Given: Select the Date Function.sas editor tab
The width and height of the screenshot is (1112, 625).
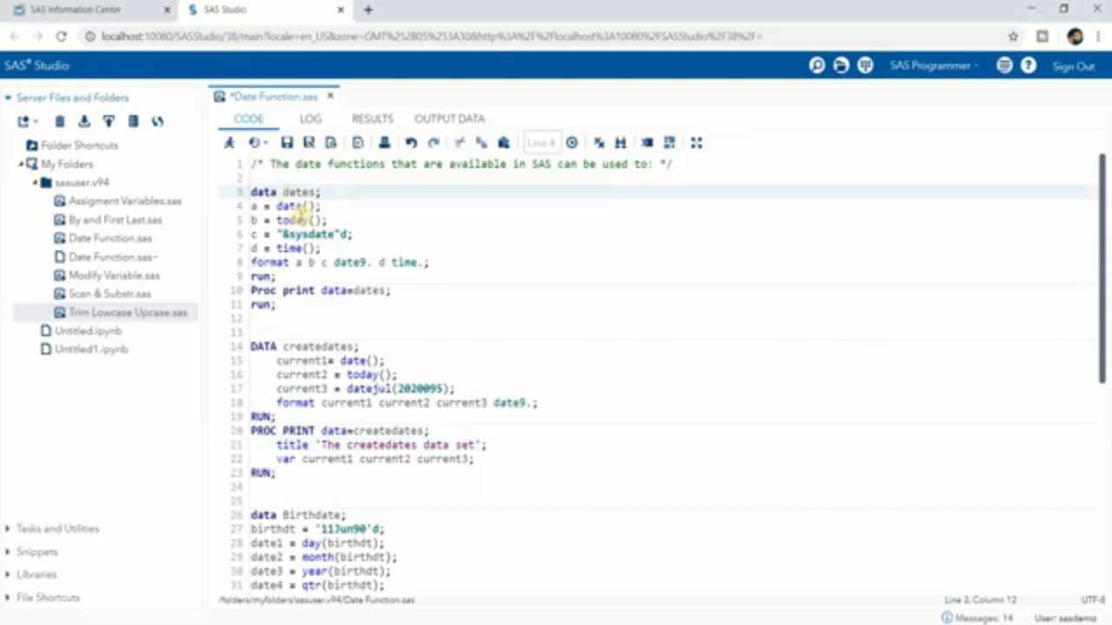Looking at the screenshot, I should (x=274, y=96).
